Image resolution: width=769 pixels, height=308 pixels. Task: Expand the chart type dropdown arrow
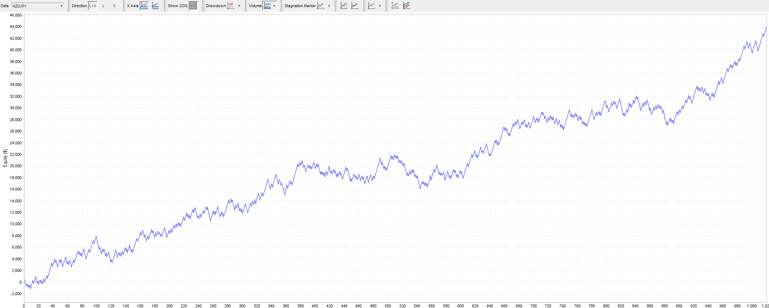380,6
